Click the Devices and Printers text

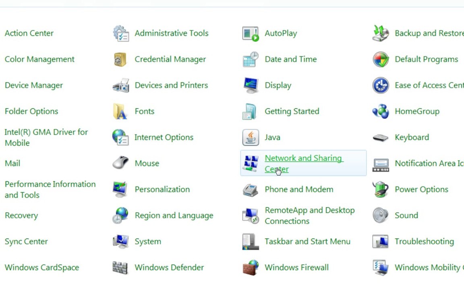pyautogui.click(x=171, y=85)
